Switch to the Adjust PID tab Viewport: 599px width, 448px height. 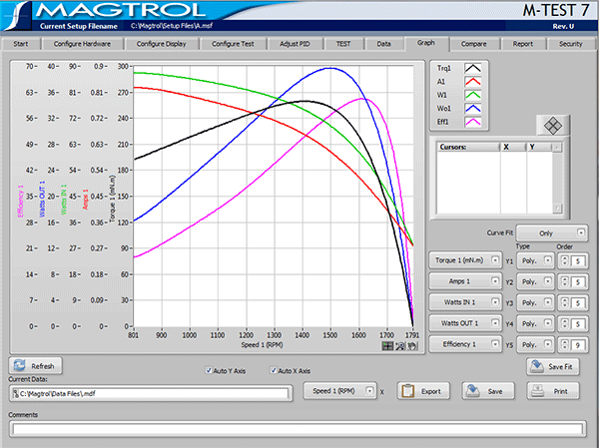pos(295,44)
